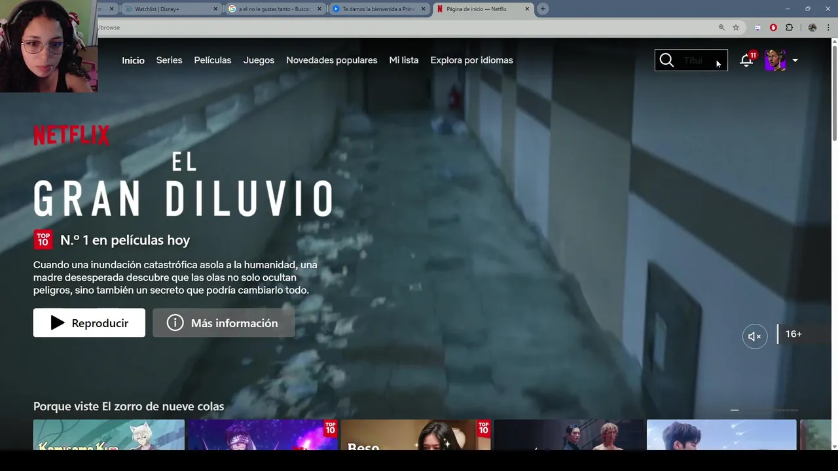Viewport: 838px width, 471px height.
Task: Close the Prime Video bienvenida tab
Action: [423, 9]
